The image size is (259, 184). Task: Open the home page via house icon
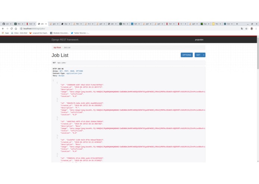[x=16, y=29]
